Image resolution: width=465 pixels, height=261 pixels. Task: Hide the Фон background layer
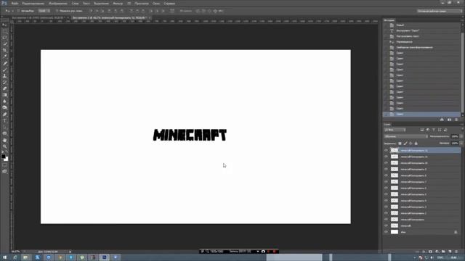tap(386, 232)
